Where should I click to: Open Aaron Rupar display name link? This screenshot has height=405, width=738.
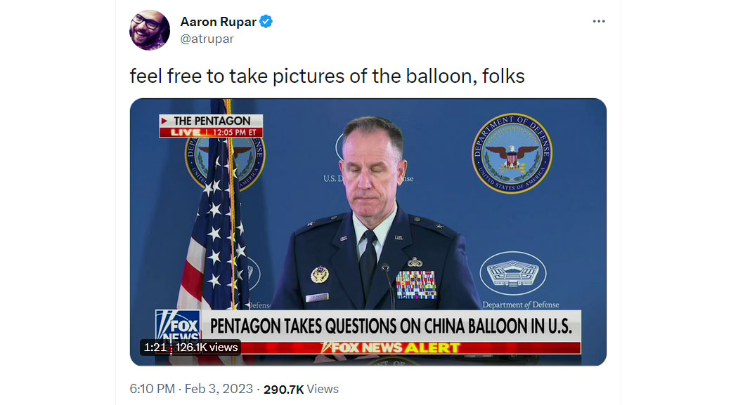click(219, 22)
